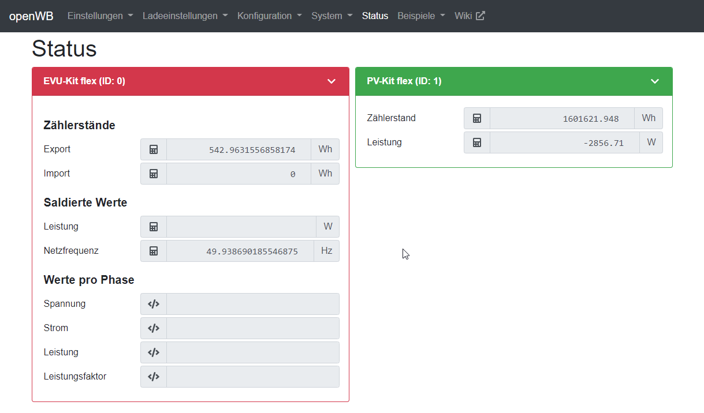
Task: Open the external Wiki link
Action: coord(470,16)
